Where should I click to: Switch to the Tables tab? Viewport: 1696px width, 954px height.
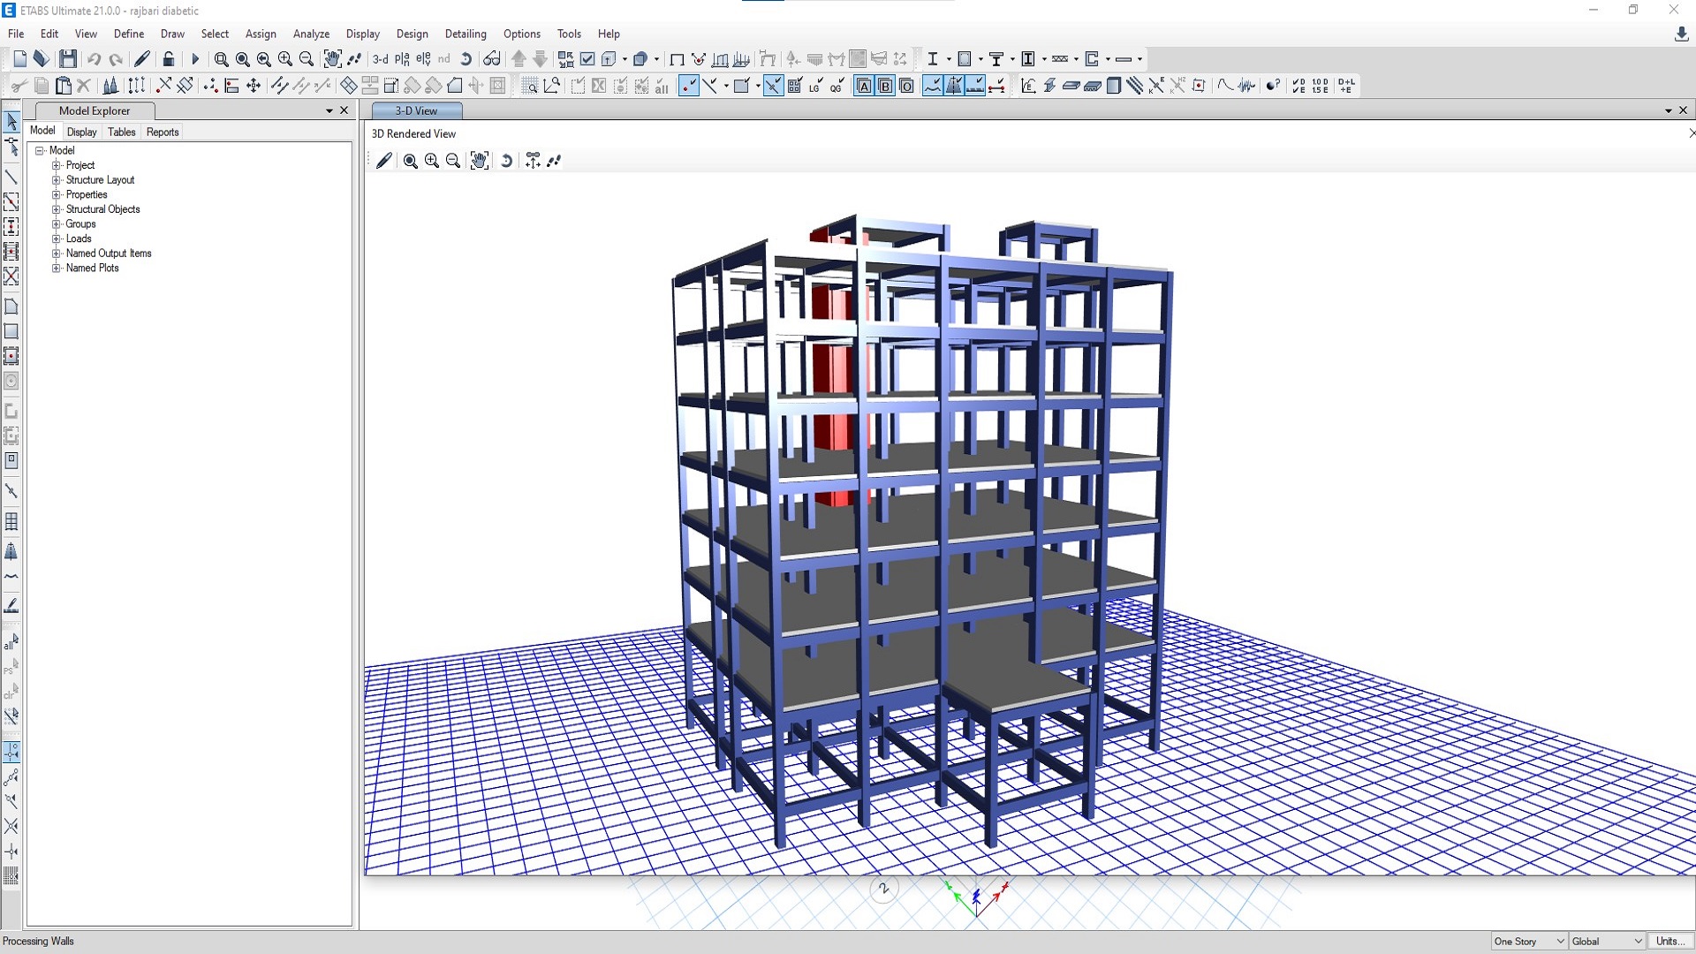tap(121, 132)
